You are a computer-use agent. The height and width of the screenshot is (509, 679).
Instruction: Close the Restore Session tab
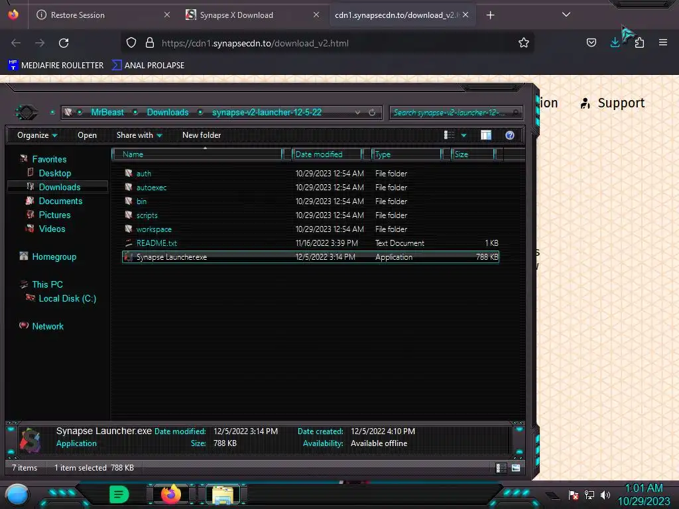166,15
